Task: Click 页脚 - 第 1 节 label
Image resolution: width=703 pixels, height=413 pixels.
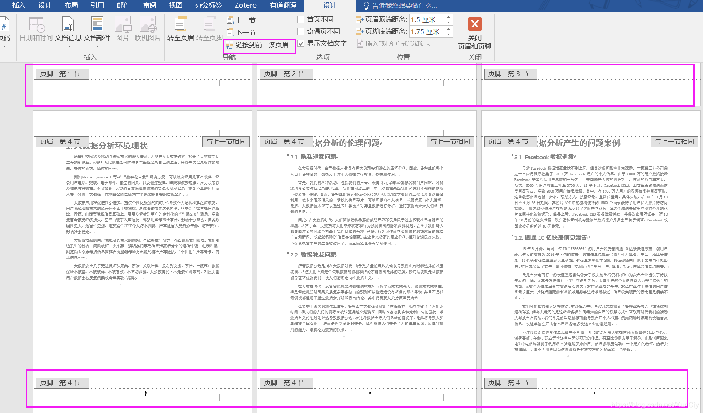Action: pos(62,74)
